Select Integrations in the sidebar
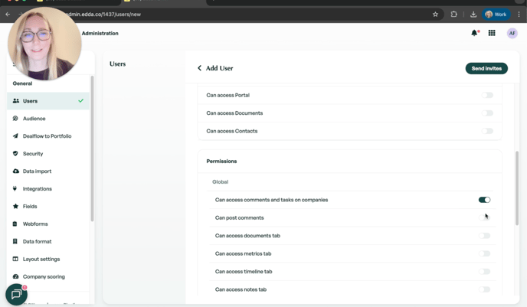The height and width of the screenshot is (307, 527). coord(38,189)
